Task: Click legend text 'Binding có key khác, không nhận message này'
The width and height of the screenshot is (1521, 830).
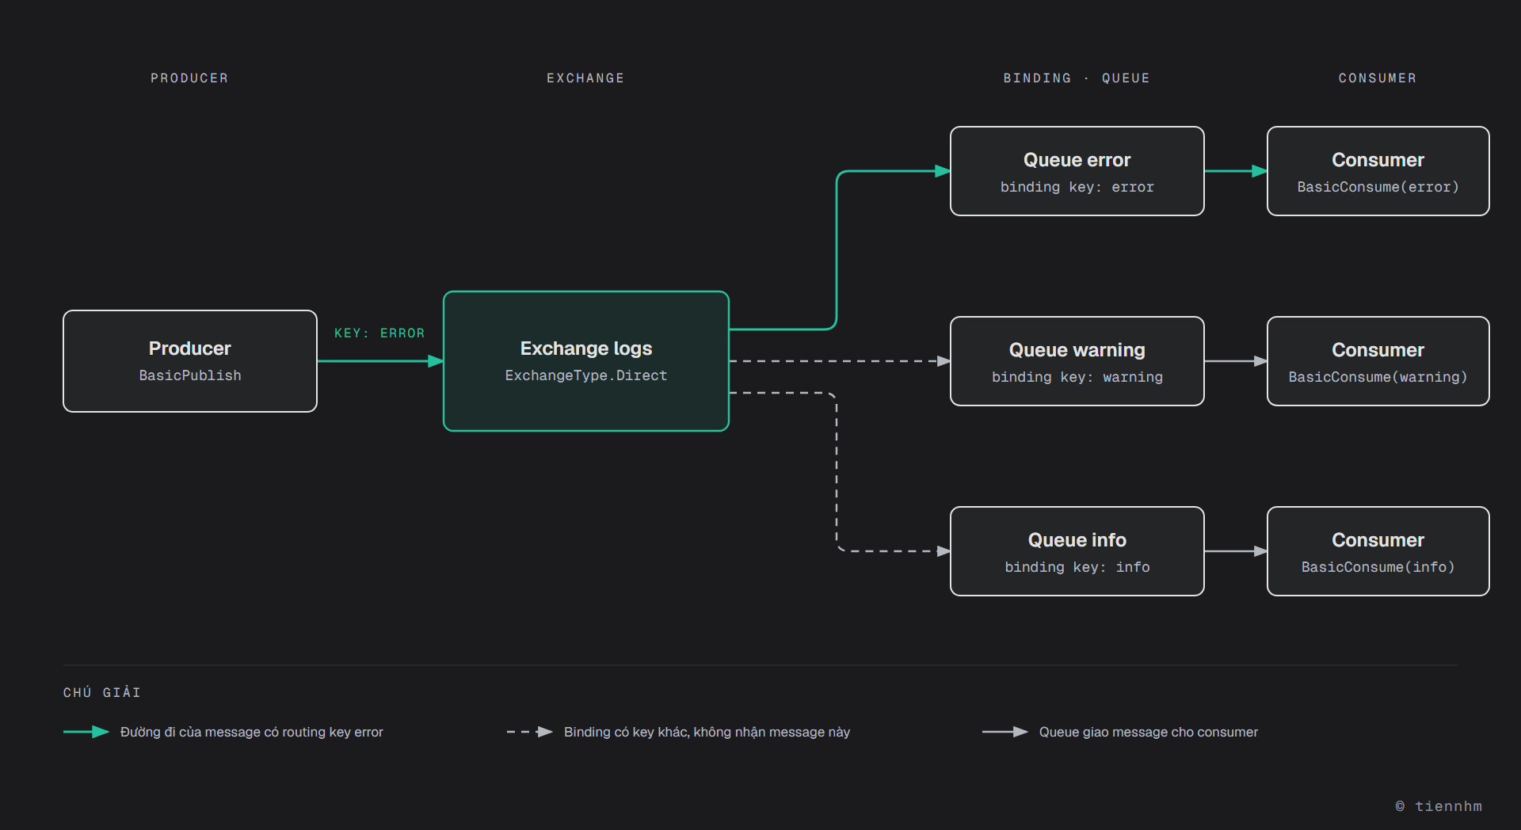Action: pos(707,732)
